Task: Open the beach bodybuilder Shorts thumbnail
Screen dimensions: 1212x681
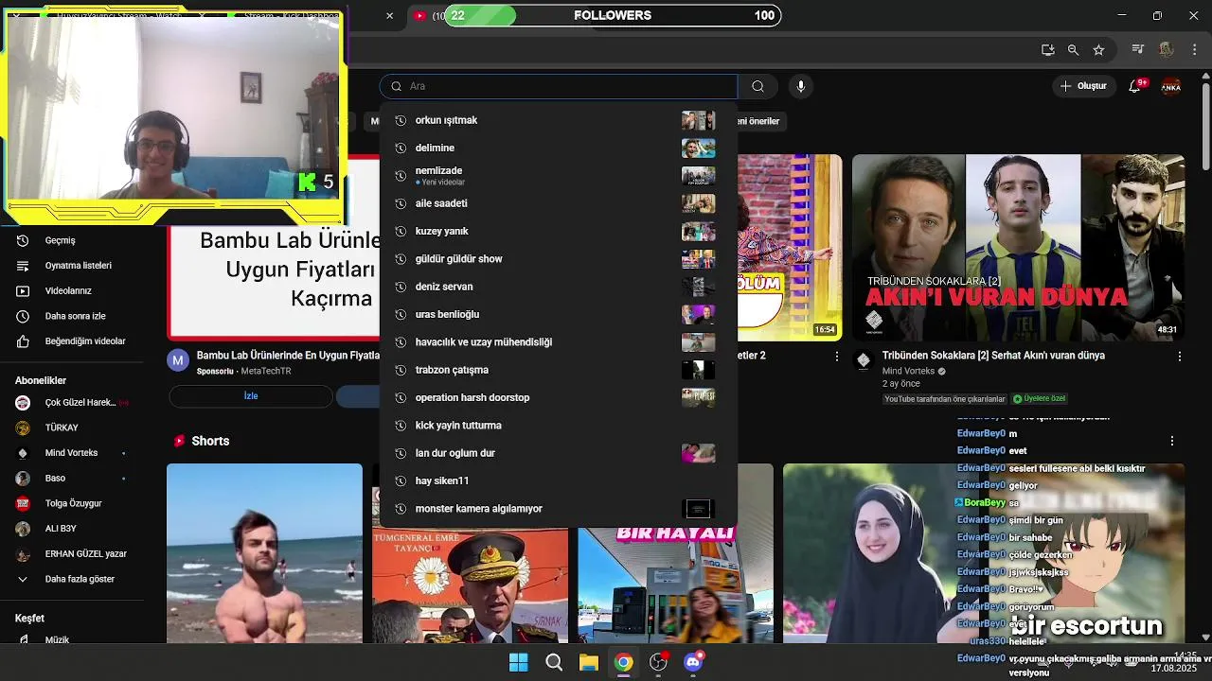Action: coord(264,553)
